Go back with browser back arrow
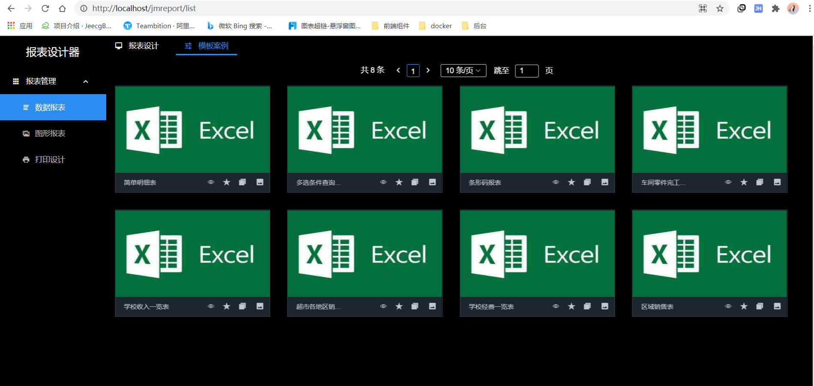The image size is (814, 386). 11,9
